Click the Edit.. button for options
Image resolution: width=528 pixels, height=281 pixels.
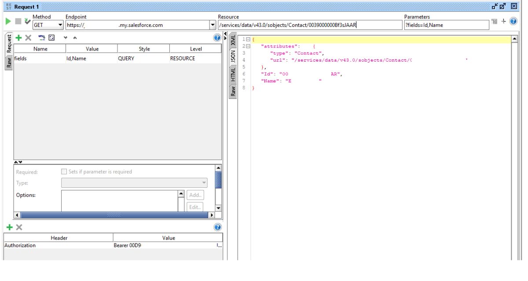pos(195,207)
